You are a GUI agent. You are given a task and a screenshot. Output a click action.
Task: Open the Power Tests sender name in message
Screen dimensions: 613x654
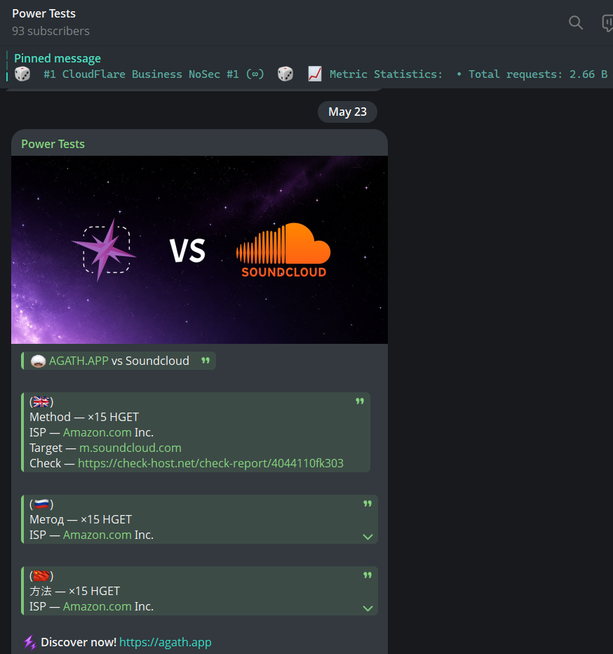pos(53,144)
